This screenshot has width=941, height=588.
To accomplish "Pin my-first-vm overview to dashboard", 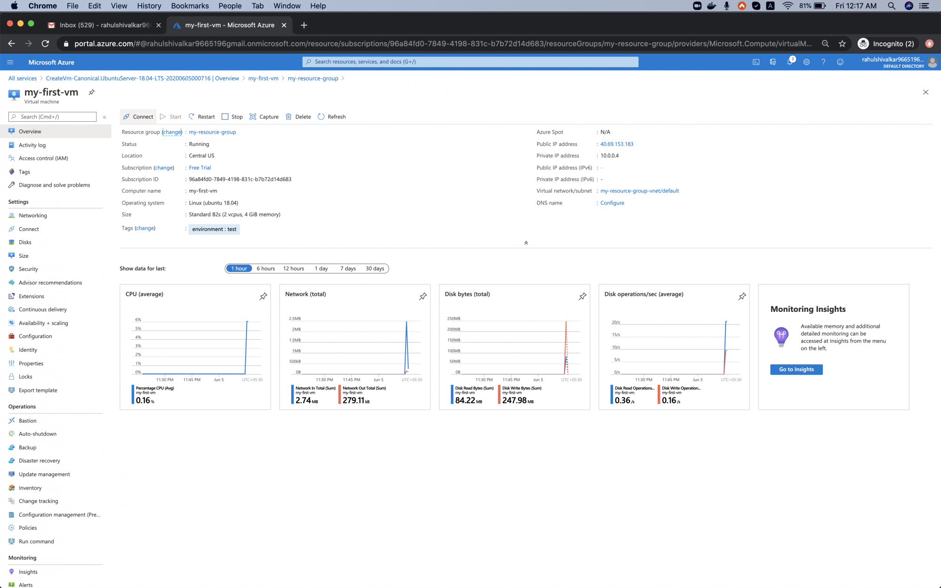I will coord(91,92).
